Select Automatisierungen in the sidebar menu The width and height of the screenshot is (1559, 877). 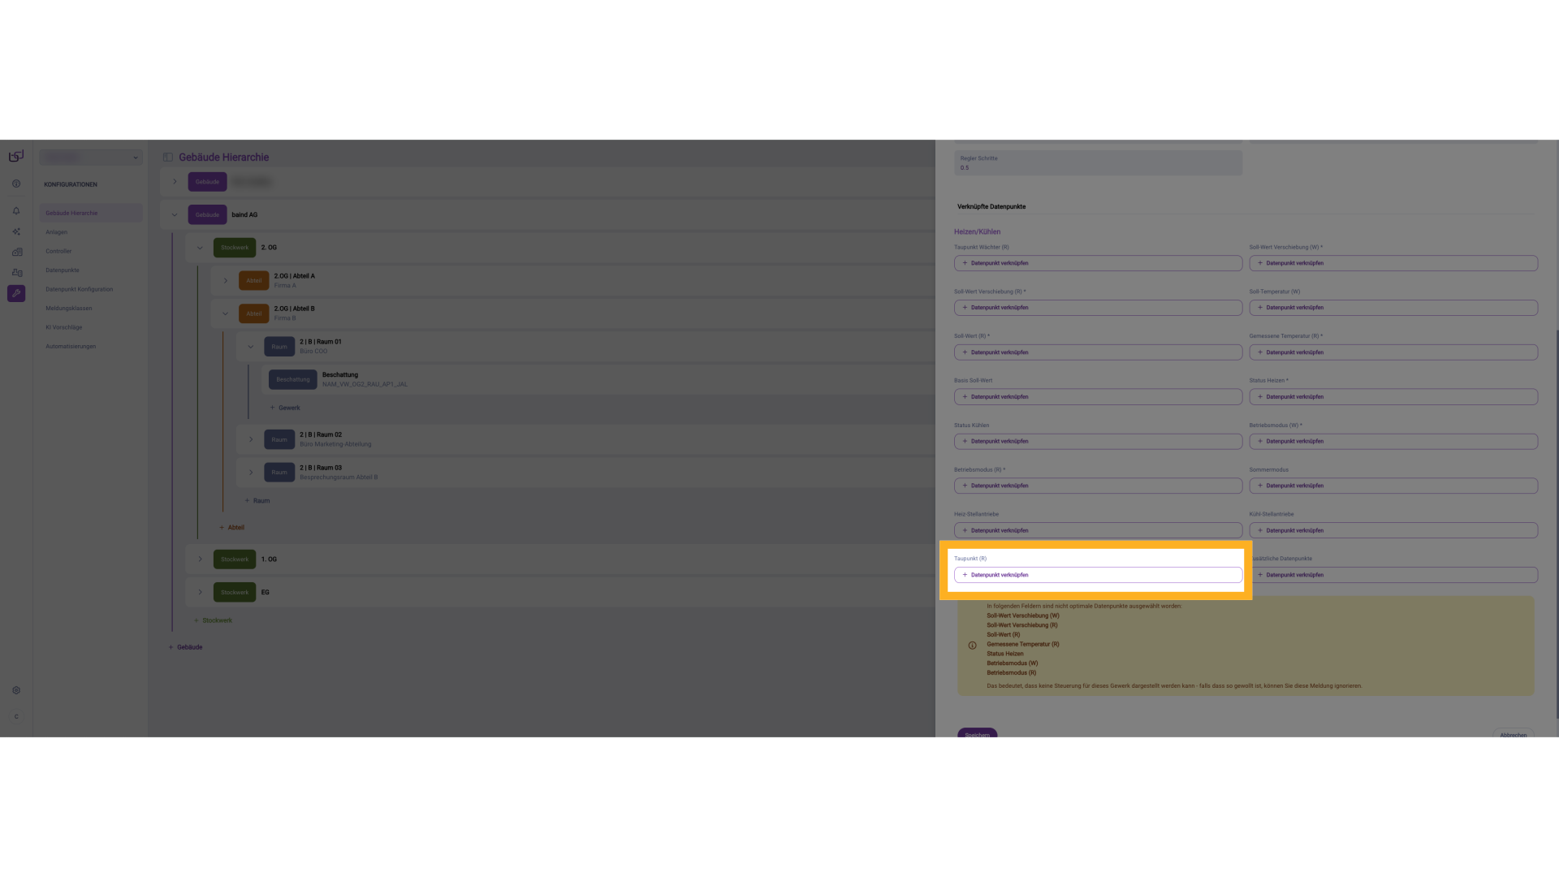pos(71,347)
